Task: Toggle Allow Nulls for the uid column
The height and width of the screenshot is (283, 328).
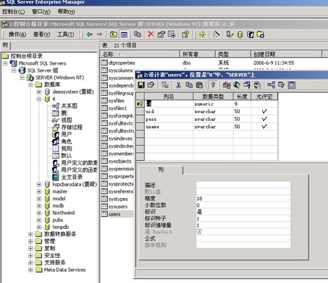Action: pos(264,111)
